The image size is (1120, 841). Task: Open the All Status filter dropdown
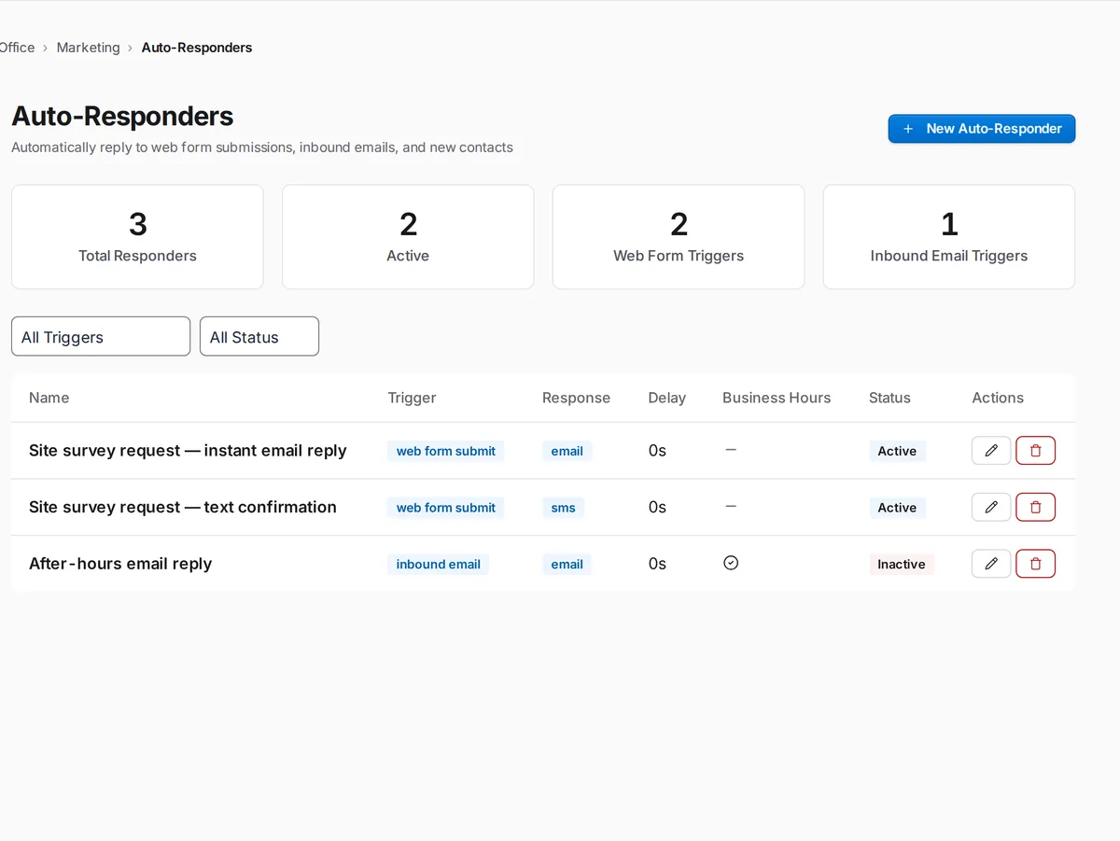tap(259, 336)
